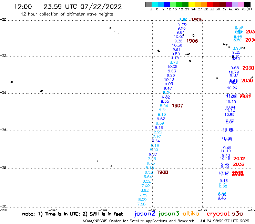Click the wave height value 9.56

(x=182, y=24)
